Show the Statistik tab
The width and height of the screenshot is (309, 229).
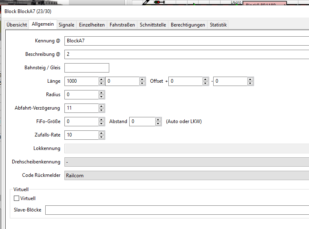[x=218, y=25]
